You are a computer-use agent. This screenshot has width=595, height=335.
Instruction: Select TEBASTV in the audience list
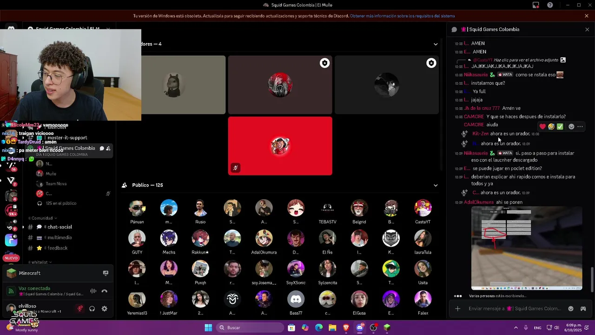pos(327,212)
